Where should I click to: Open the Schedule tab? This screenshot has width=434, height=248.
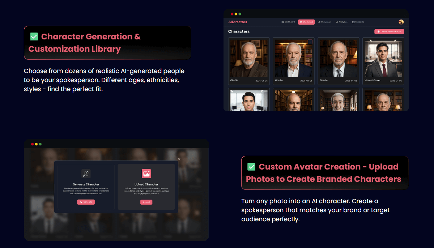tap(358, 22)
